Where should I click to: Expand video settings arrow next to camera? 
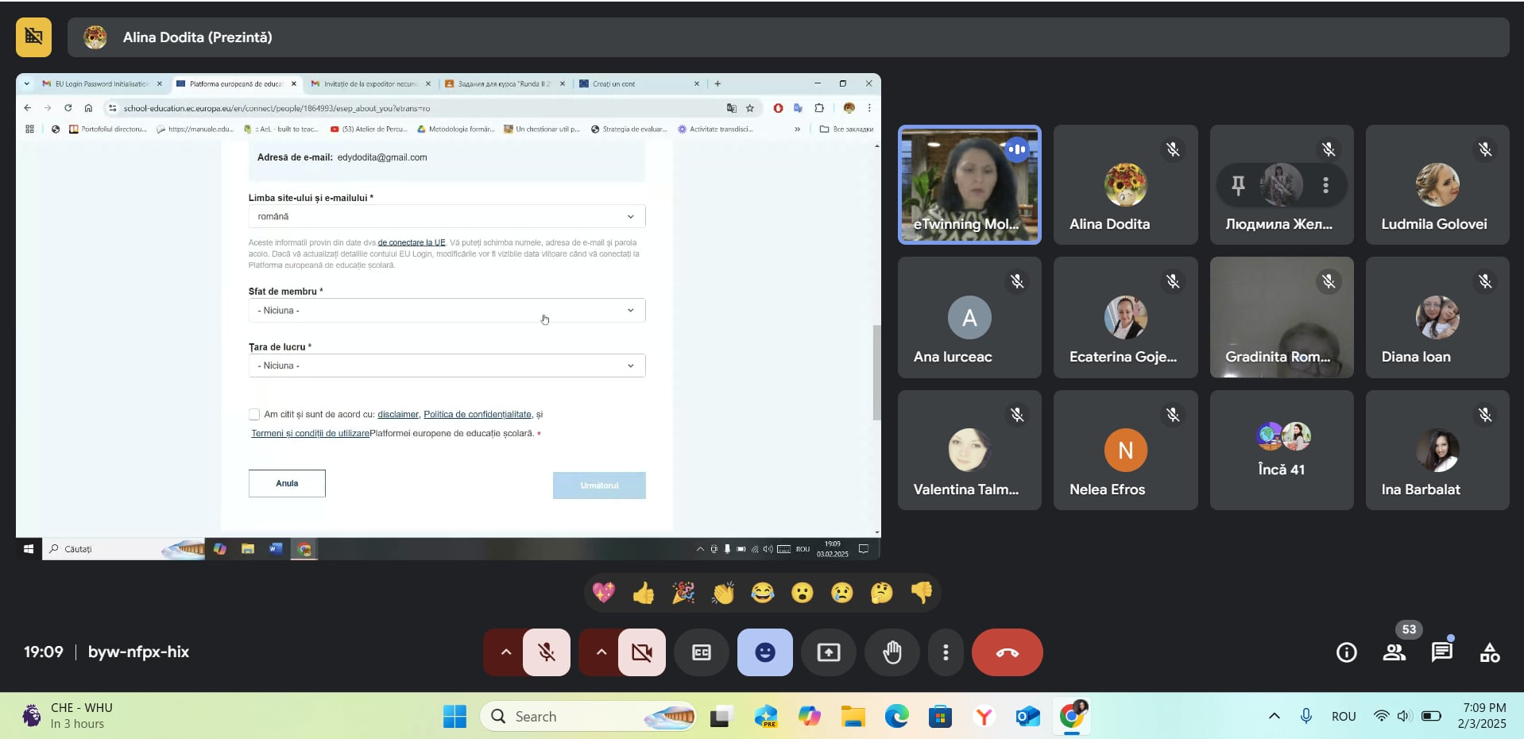pos(601,652)
